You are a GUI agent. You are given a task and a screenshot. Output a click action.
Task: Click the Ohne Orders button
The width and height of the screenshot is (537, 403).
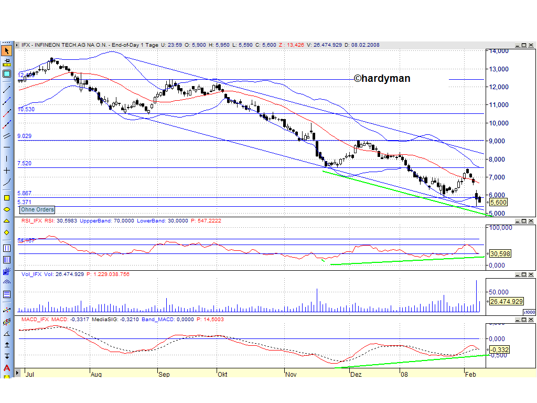point(37,209)
